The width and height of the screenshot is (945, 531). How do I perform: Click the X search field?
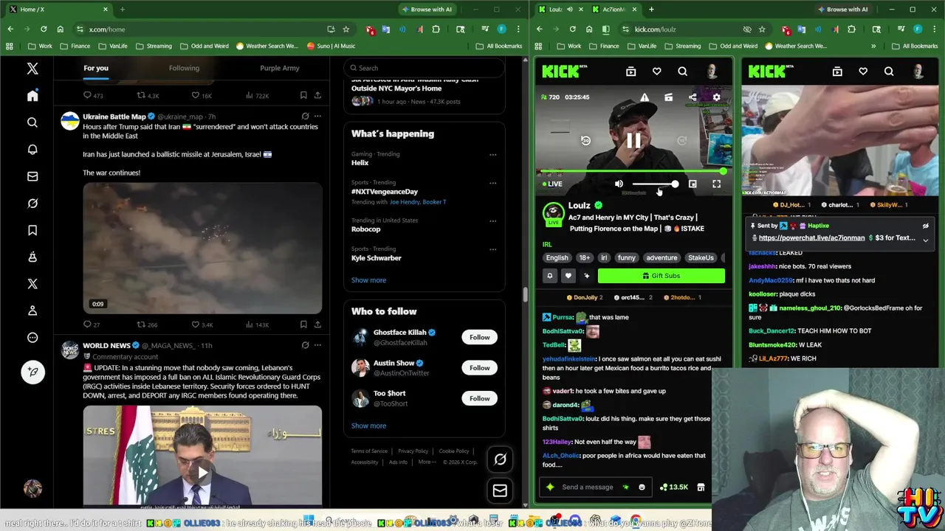(x=424, y=68)
